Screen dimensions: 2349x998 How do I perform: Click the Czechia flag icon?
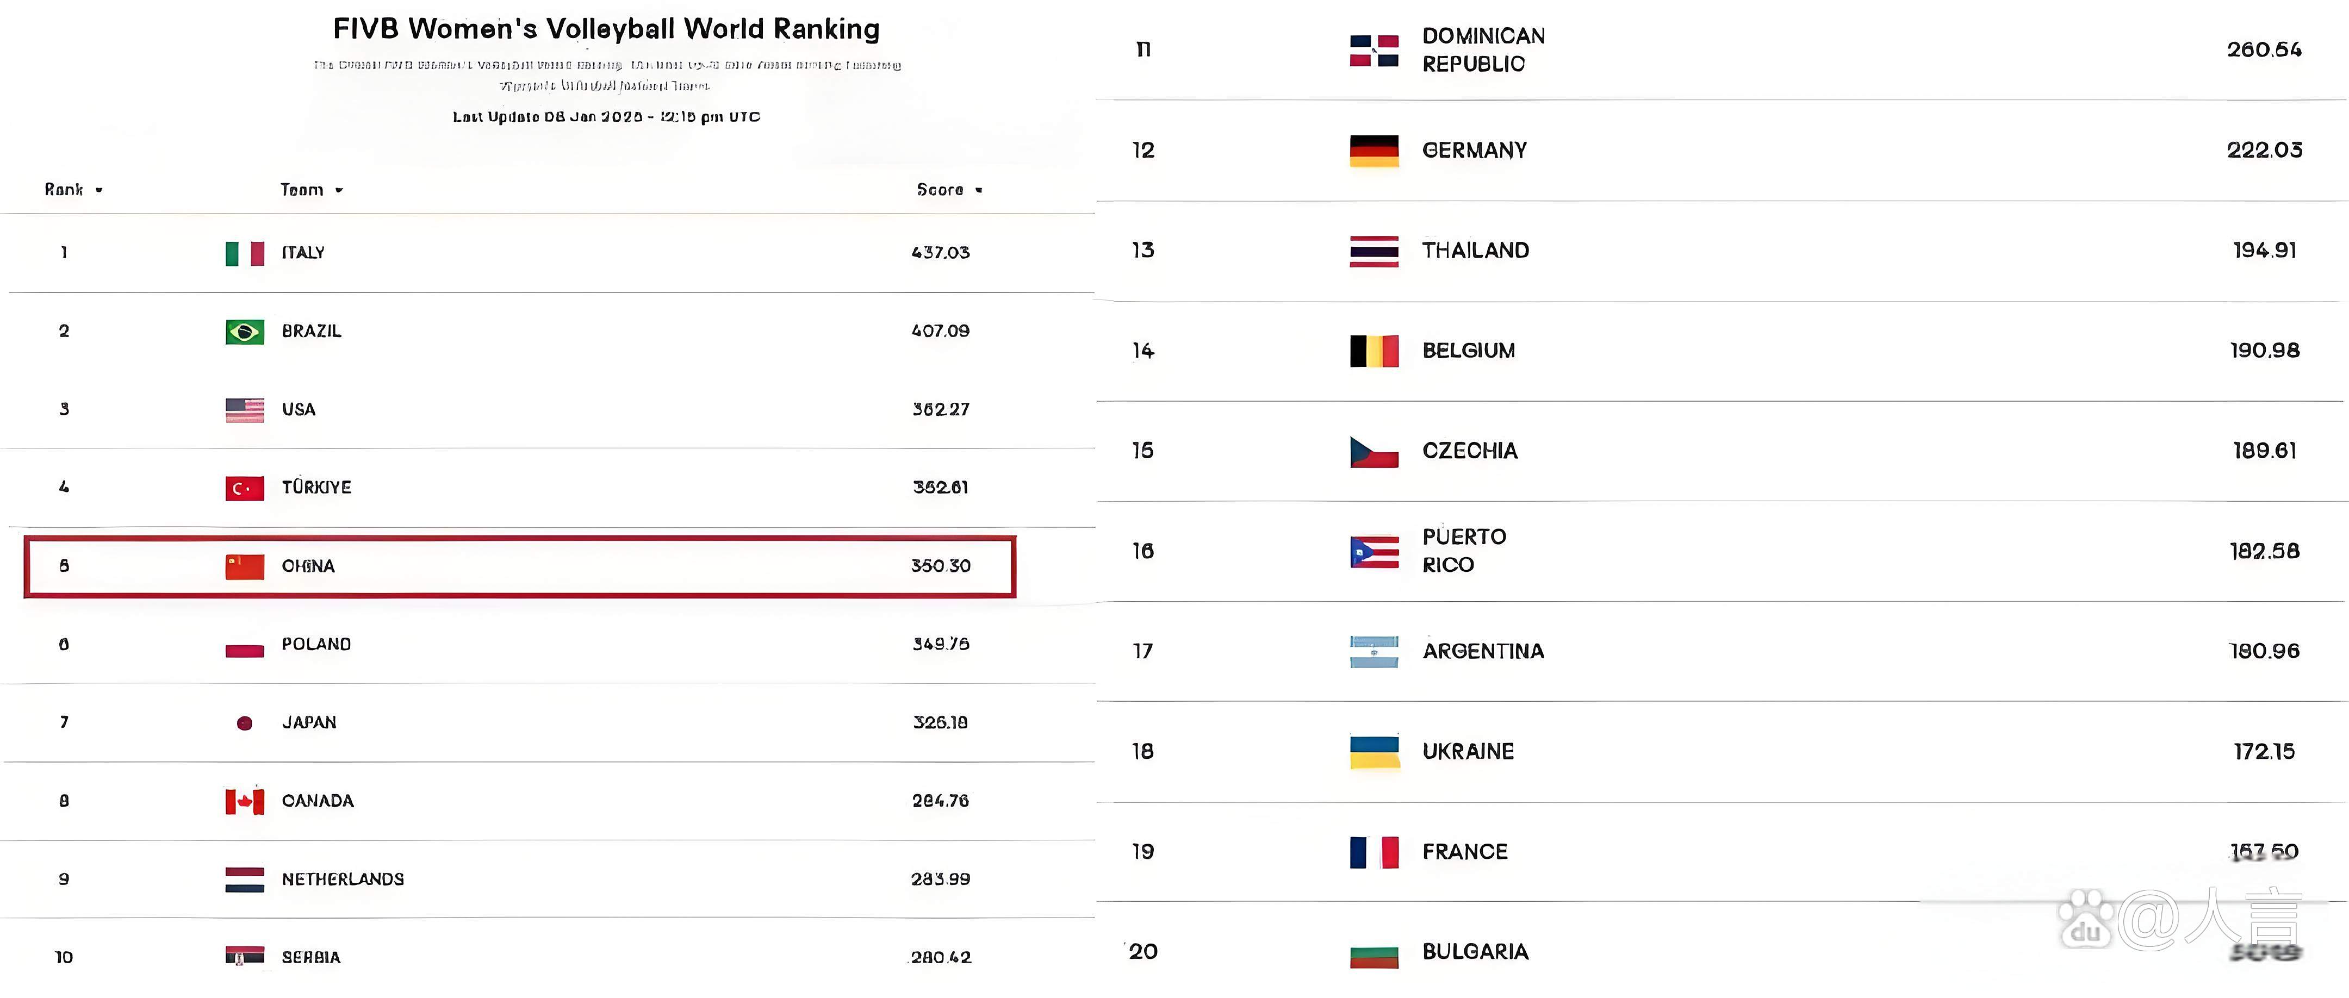1374,451
